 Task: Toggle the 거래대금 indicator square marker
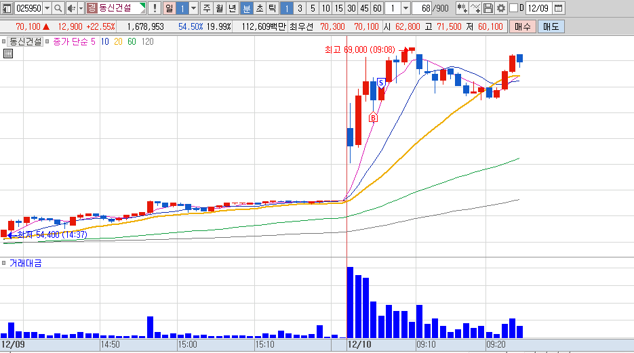tap(3, 263)
